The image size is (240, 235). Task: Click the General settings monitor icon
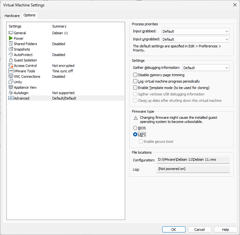(x=11, y=33)
